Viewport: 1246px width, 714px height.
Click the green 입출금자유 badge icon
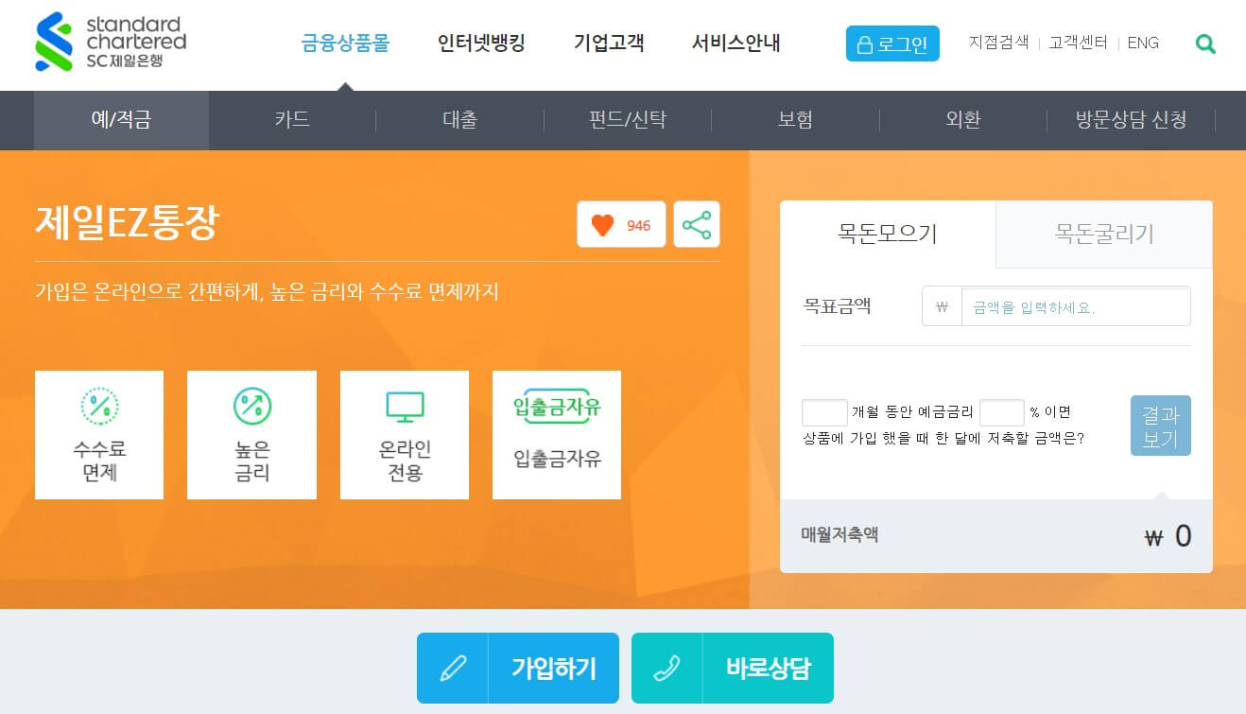click(557, 407)
